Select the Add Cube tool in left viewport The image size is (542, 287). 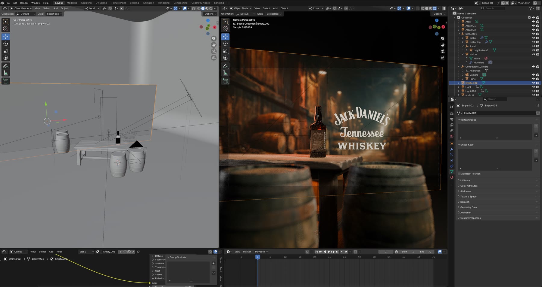coord(6,81)
